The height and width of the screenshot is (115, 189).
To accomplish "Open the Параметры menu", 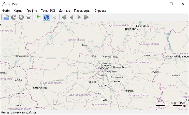I will point(82,11).
